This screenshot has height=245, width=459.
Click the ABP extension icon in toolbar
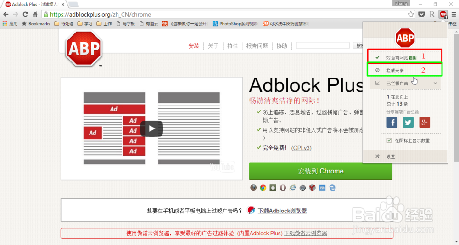[x=443, y=14]
